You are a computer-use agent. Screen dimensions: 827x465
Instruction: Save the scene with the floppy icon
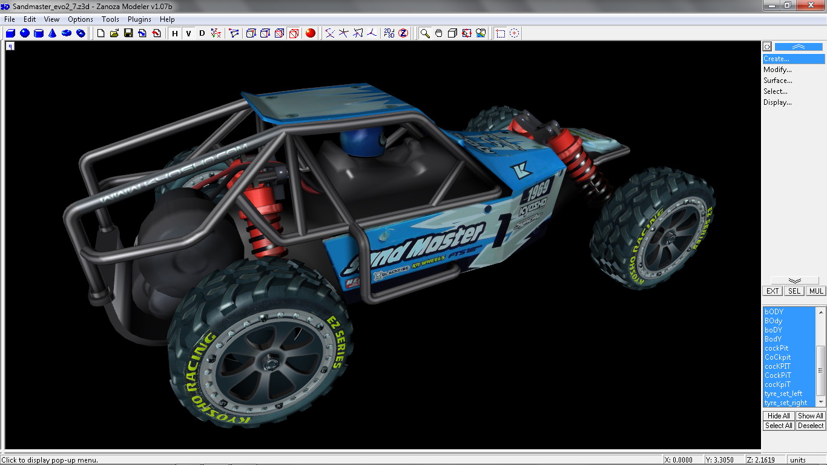[128, 33]
